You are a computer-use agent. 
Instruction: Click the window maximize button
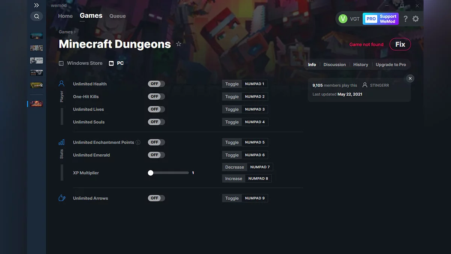[x=402, y=6]
